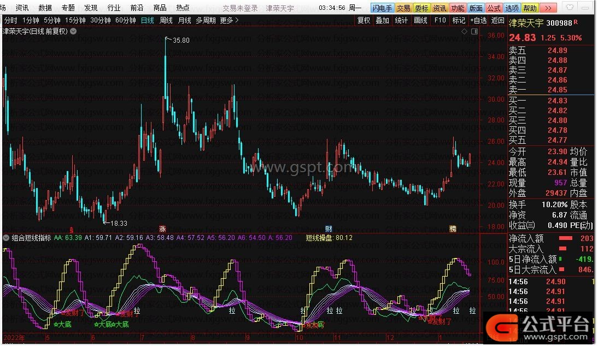The width and height of the screenshot is (598, 346).
Task: Open the F10 company info
Action: pyautogui.click(x=439, y=20)
